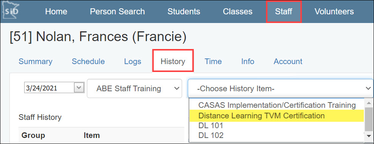Expand the ABE Staff Training dropdown
Viewport: 374px width, 144px height.
tap(134, 88)
